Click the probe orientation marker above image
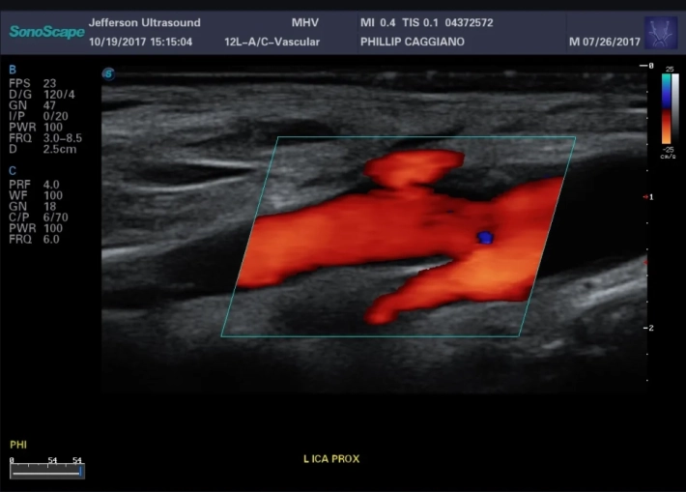The width and height of the screenshot is (686, 492). coord(107,72)
